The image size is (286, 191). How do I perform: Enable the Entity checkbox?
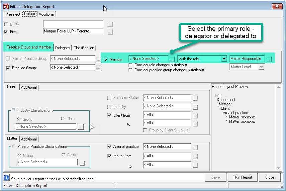pos(6,24)
